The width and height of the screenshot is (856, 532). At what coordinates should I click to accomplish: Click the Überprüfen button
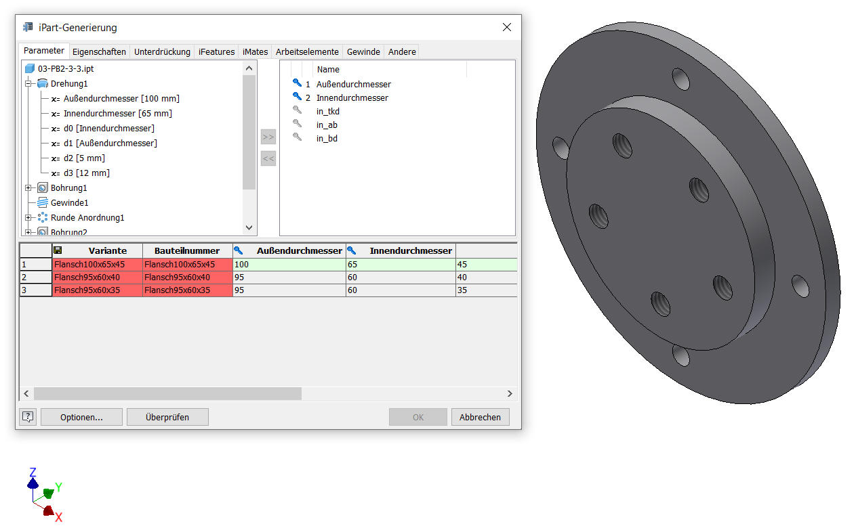click(x=167, y=417)
